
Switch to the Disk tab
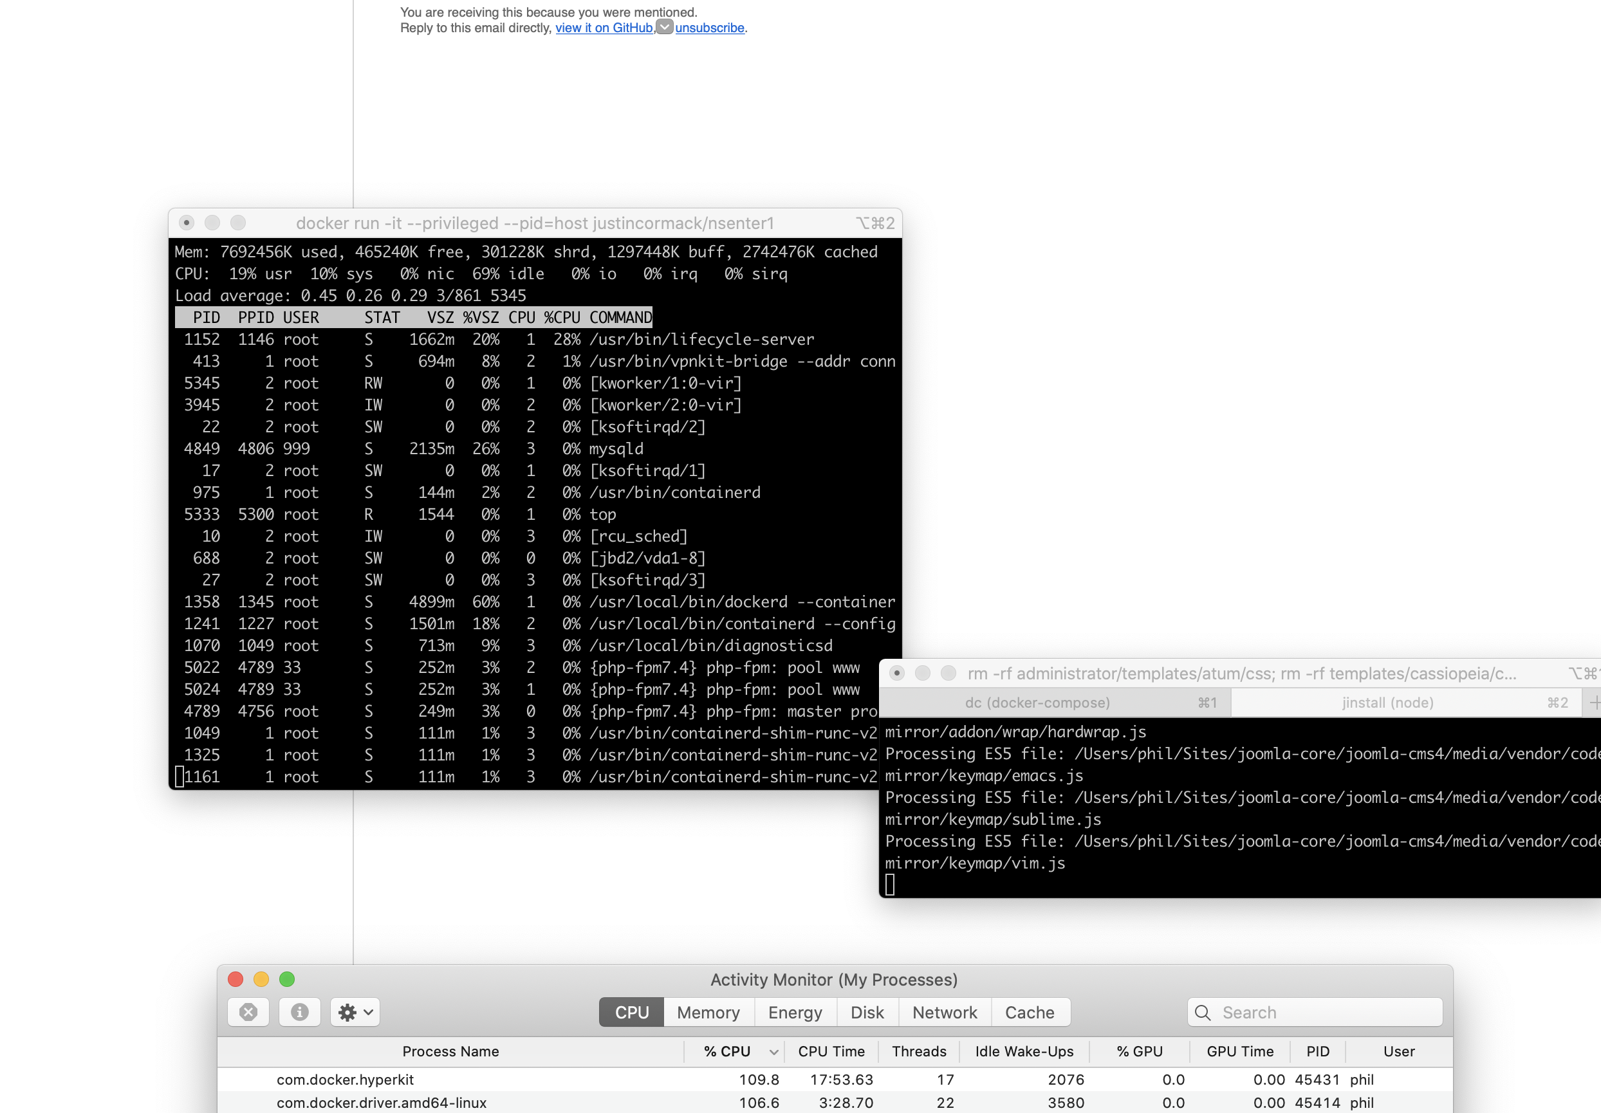click(x=867, y=1012)
